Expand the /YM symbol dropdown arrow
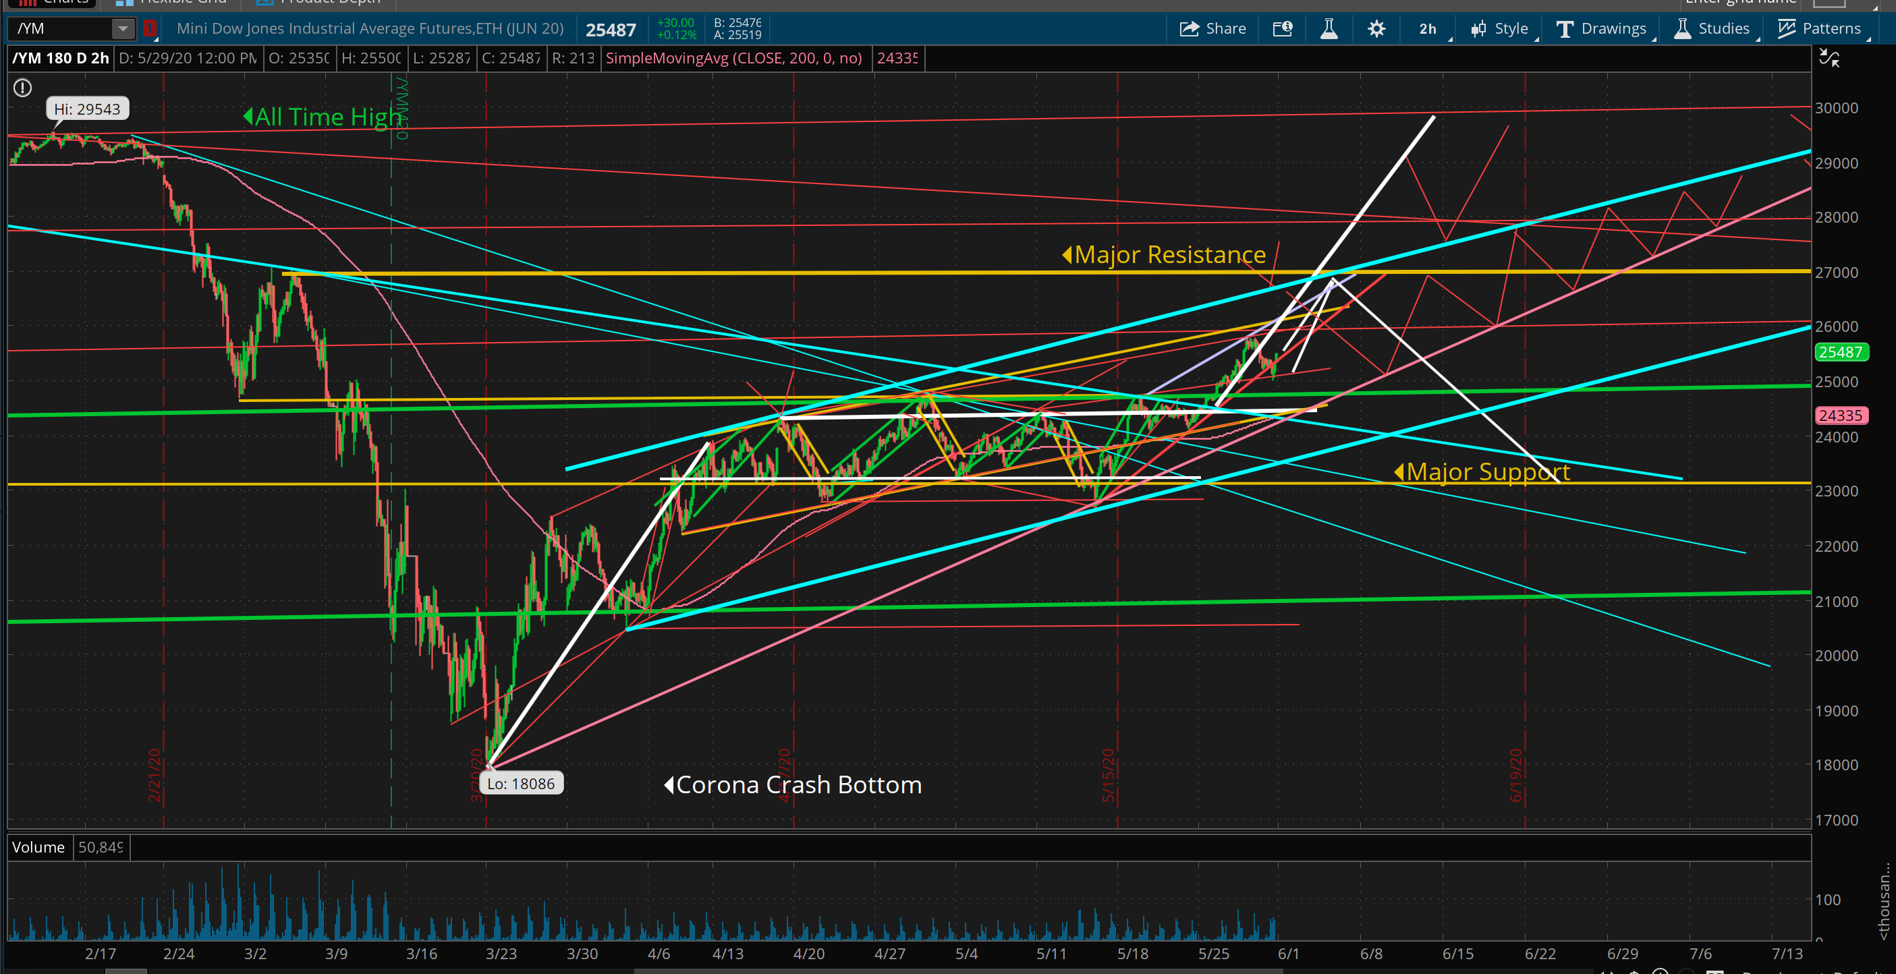 coord(123,29)
